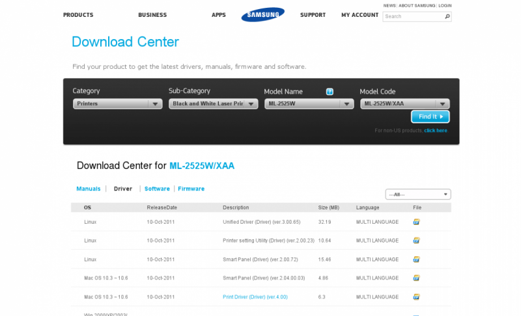
Task: Open Sub-Category Black and White Laser dropdown
Action: [x=214, y=104]
